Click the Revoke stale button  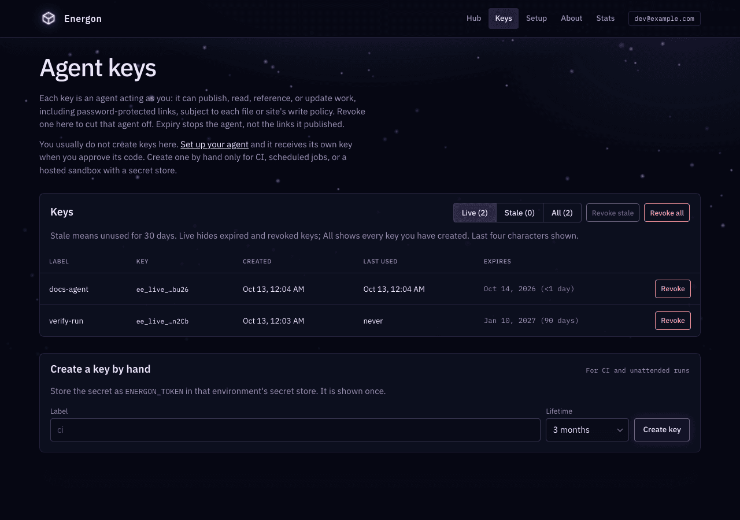pyautogui.click(x=613, y=213)
